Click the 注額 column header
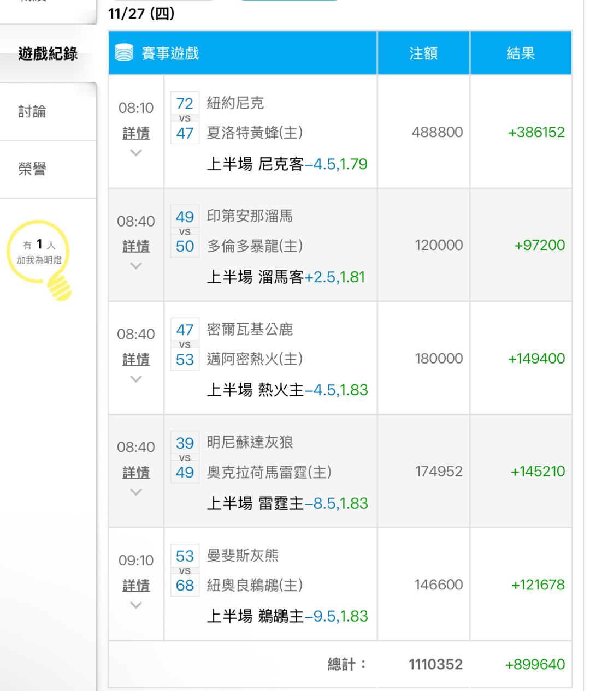Viewport: 590px width, 691px height. pos(423,53)
